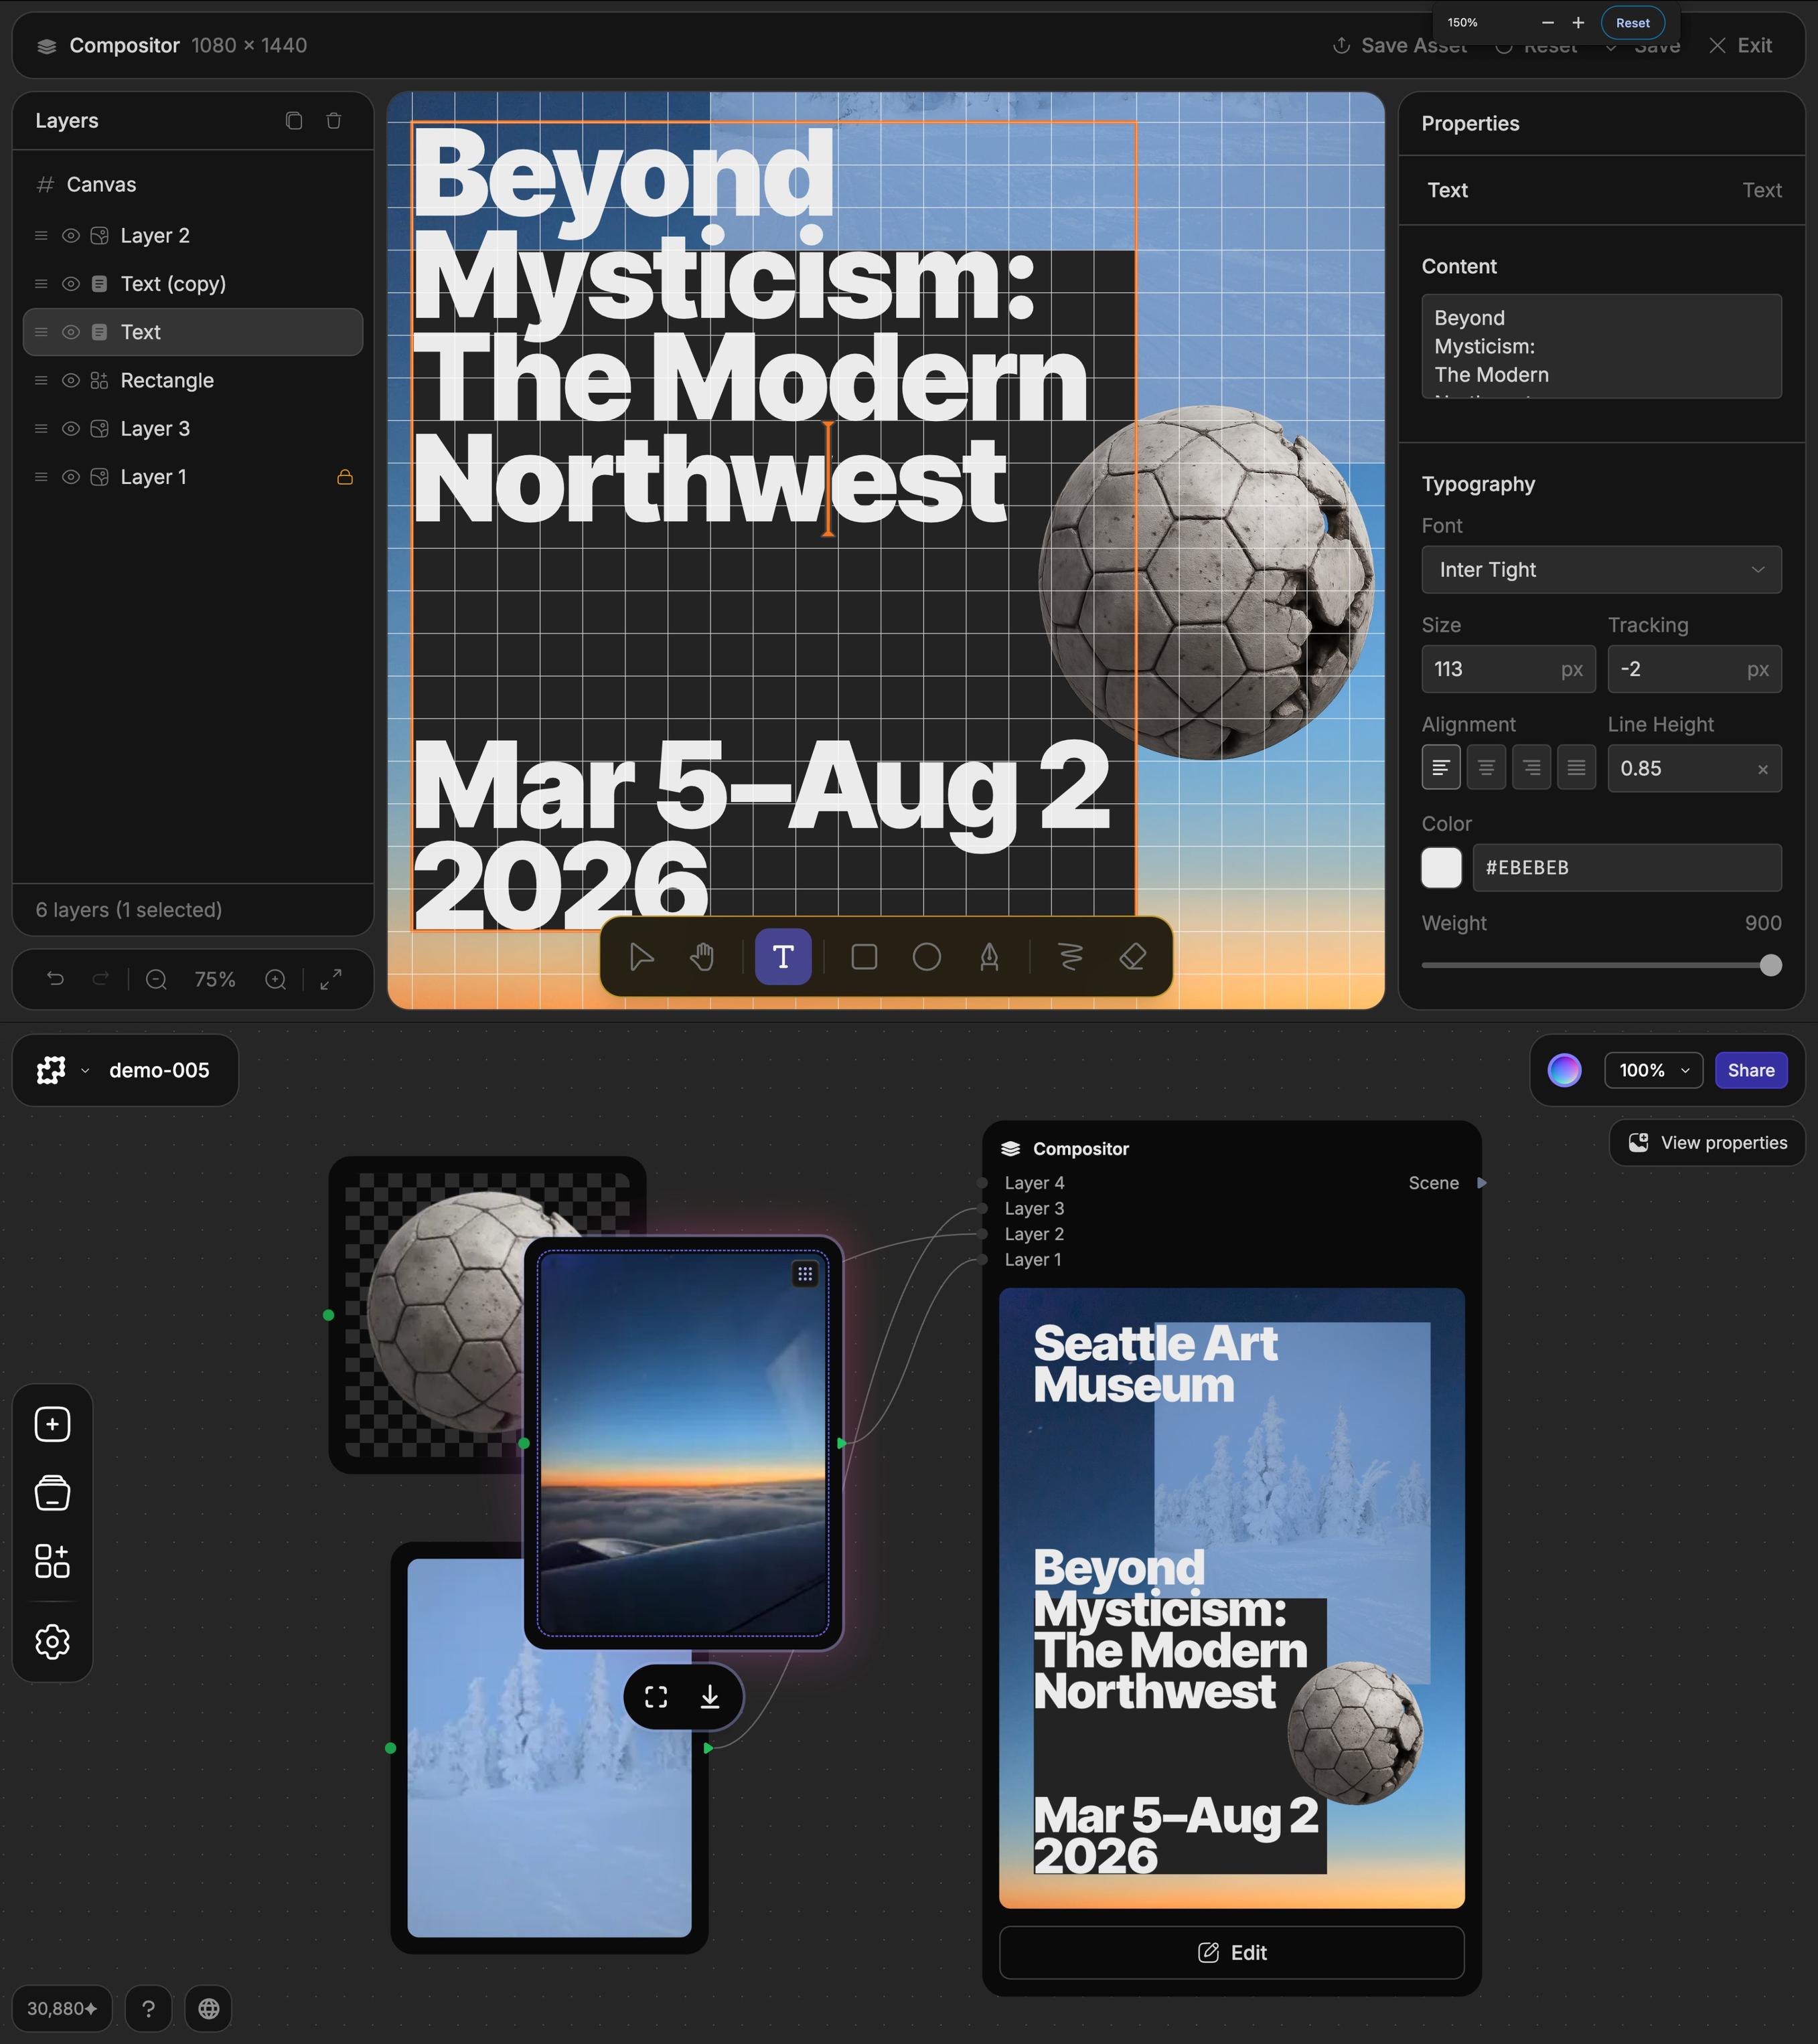Expand the demo-005 project menu
The width and height of the screenshot is (1818, 2044).
(85, 1070)
